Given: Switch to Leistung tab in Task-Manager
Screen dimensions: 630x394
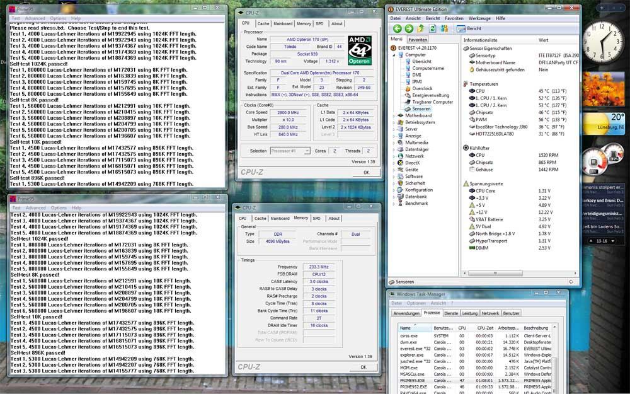Looking at the screenshot, I should pos(470,313).
